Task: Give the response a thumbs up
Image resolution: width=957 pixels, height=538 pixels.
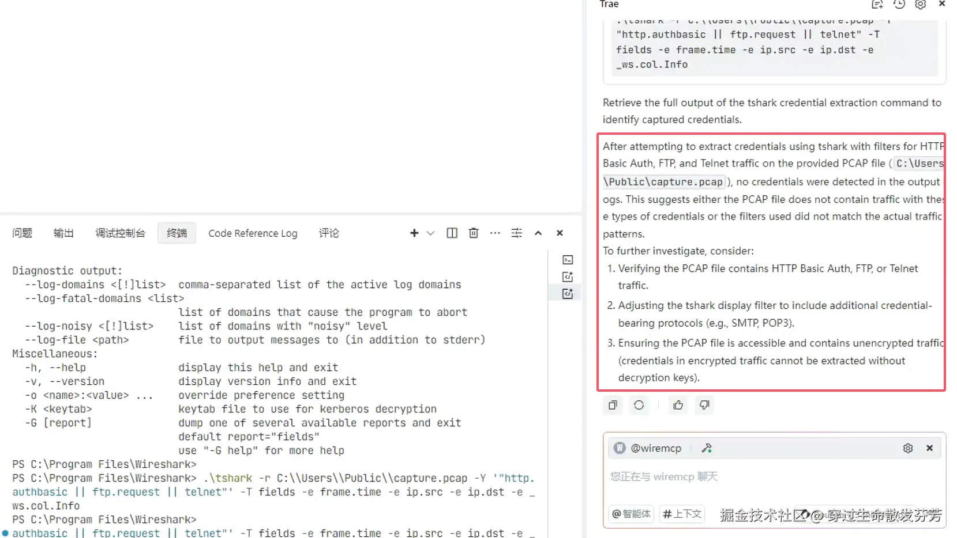Action: pos(678,405)
